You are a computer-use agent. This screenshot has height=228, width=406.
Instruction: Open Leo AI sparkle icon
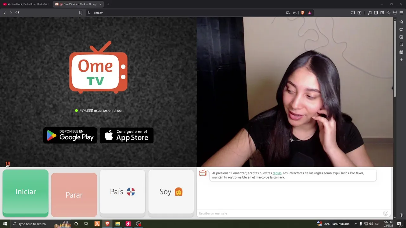389,13
